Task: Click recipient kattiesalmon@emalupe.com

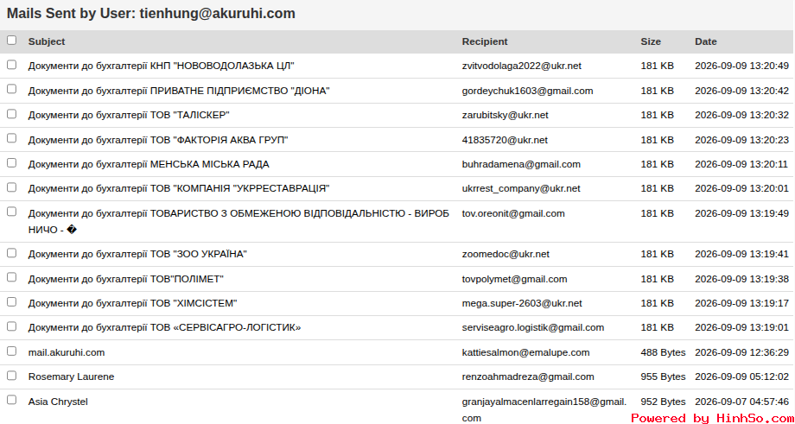Action: tap(525, 352)
